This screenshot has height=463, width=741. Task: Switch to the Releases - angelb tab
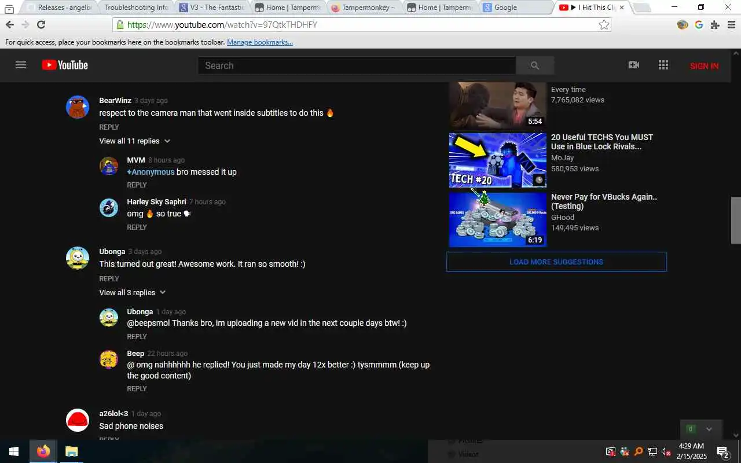[59, 8]
